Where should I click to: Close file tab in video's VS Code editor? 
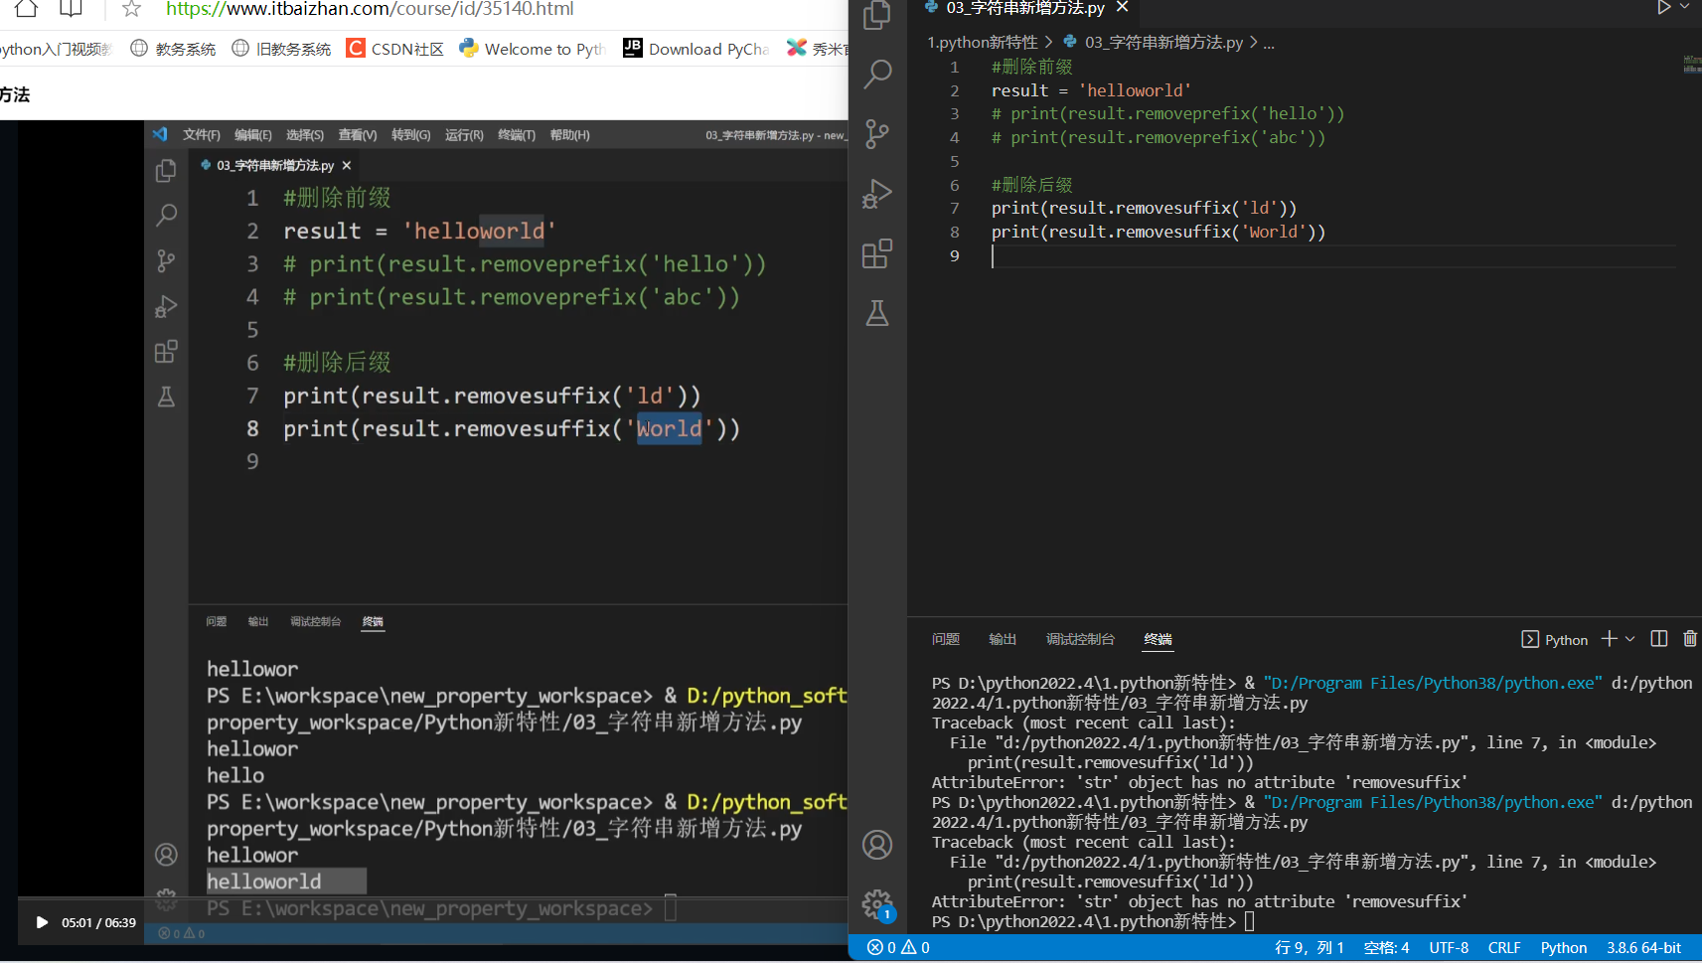coord(347,166)
